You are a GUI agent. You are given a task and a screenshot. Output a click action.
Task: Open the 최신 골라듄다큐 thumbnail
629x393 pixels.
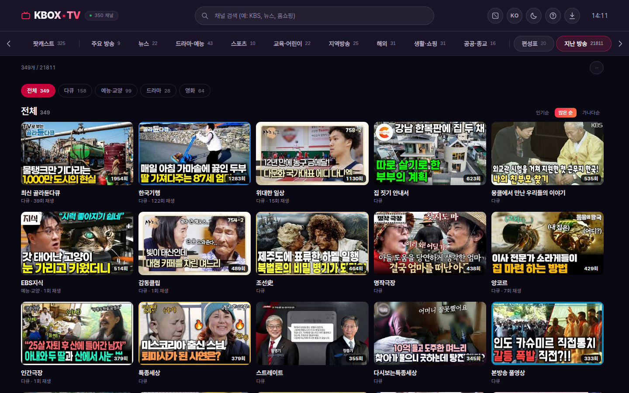(77, 153)
